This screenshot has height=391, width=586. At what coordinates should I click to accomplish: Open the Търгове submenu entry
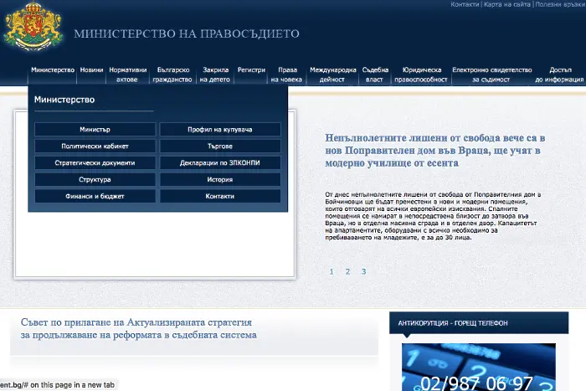(x=220, y=146)
